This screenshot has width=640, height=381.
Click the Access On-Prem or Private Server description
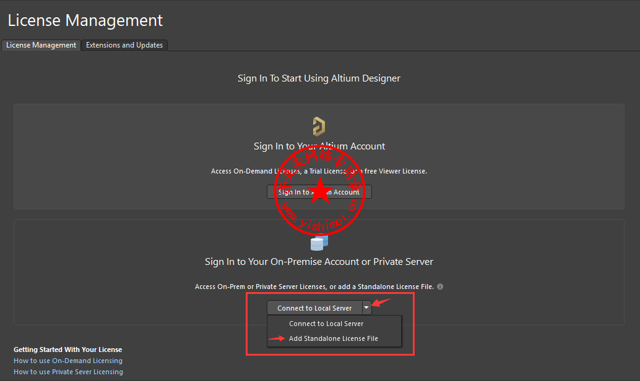[x=314, y=287]
